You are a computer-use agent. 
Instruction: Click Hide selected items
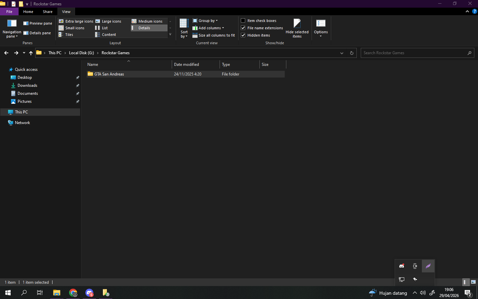297,28
